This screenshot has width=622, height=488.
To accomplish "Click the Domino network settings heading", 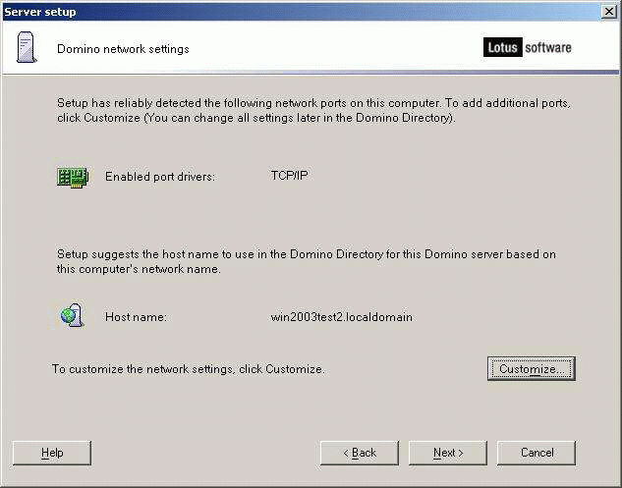I will point(123,48).
